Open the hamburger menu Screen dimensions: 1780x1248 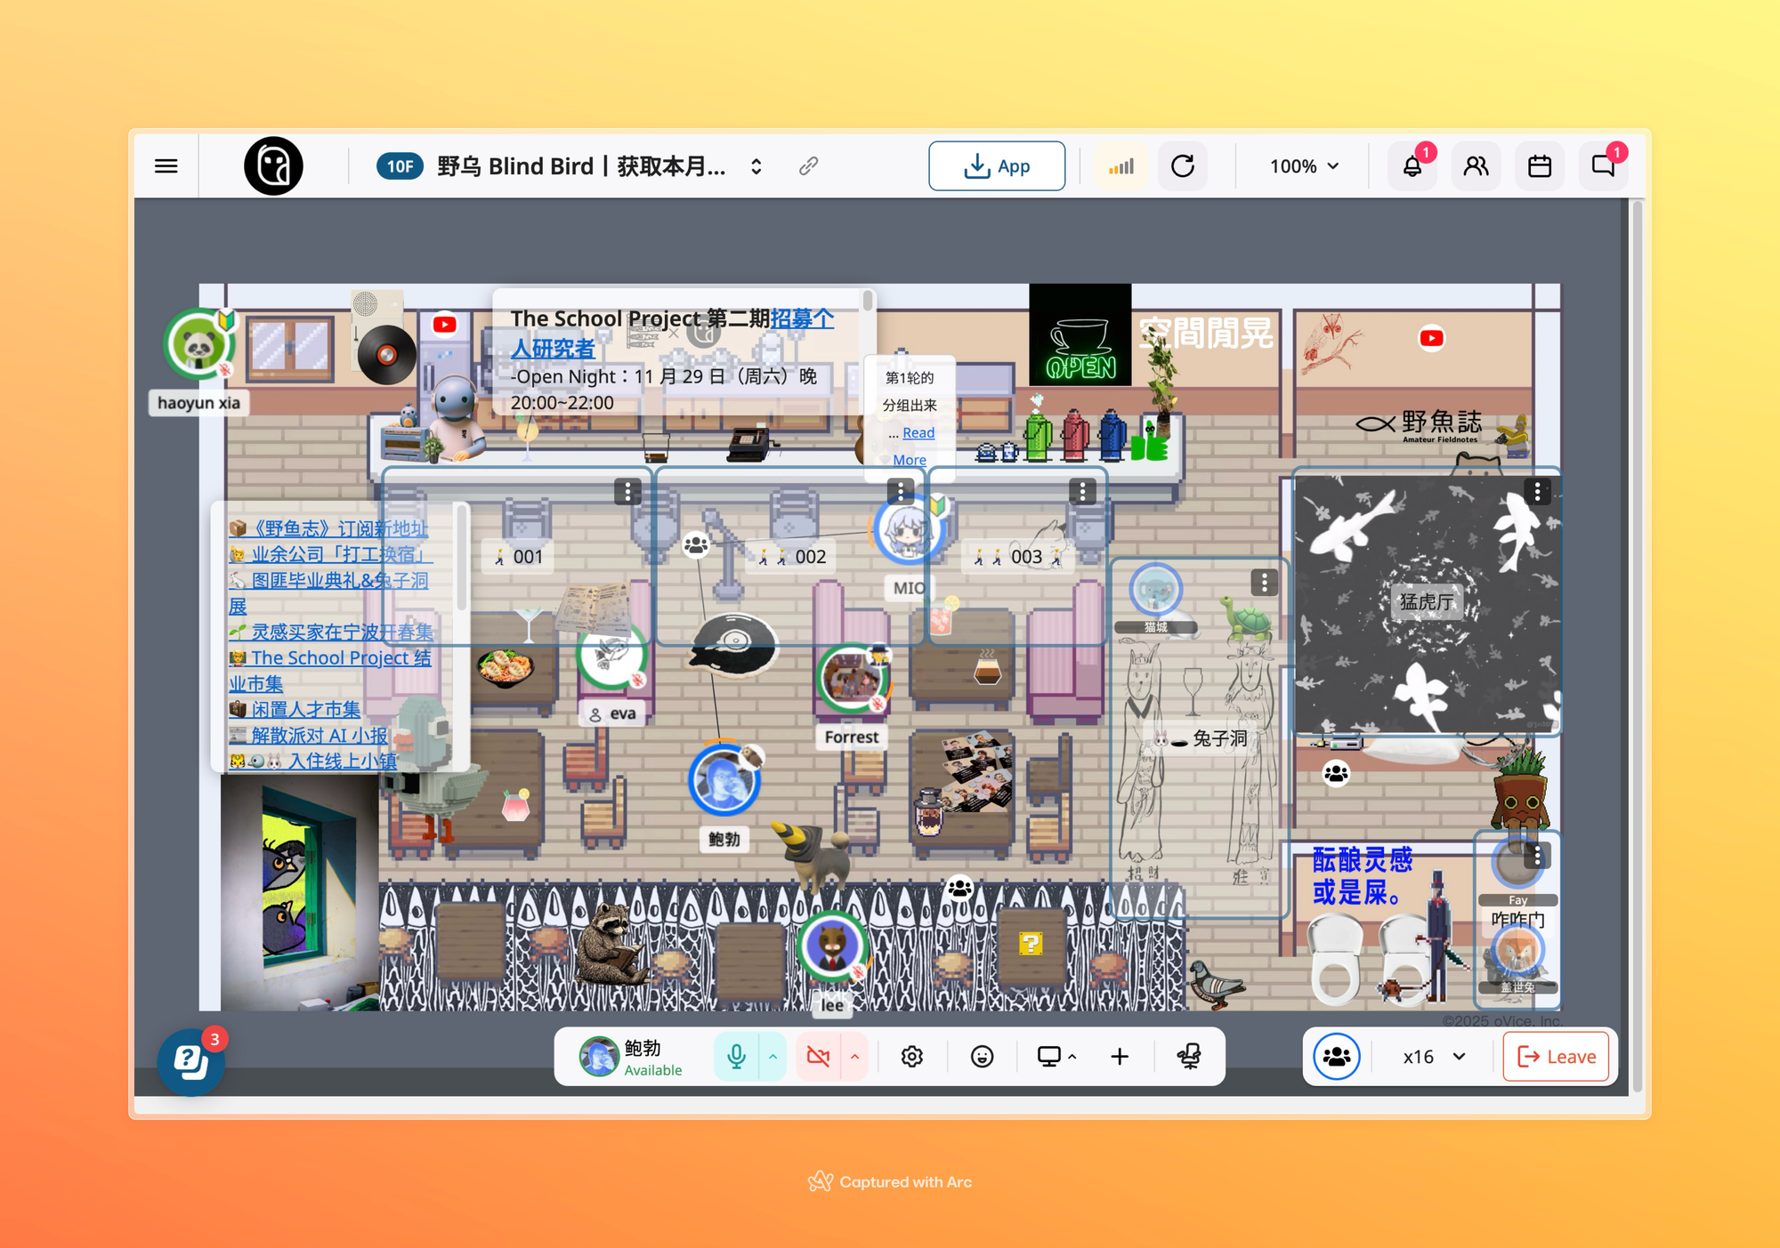166,166
